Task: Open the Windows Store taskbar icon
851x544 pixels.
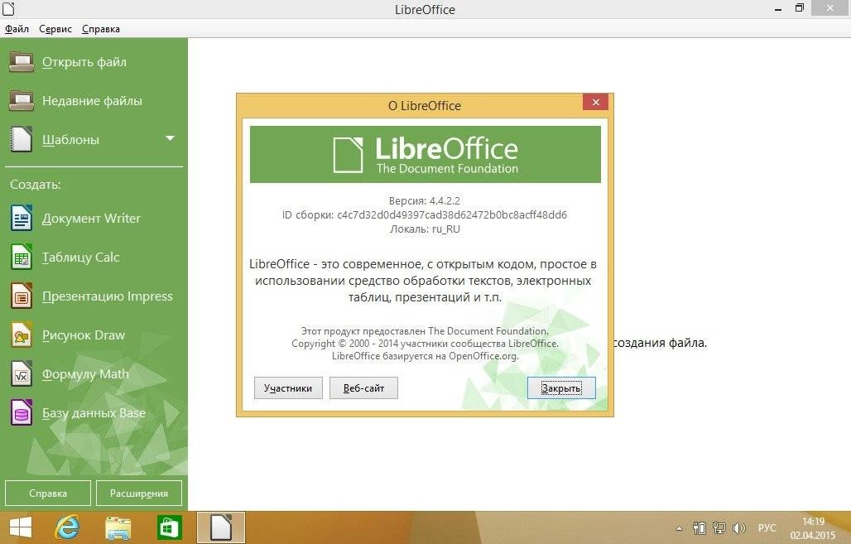Action: (x=169, y=527)
